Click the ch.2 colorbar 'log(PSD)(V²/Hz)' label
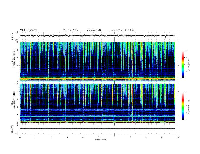 189,107
